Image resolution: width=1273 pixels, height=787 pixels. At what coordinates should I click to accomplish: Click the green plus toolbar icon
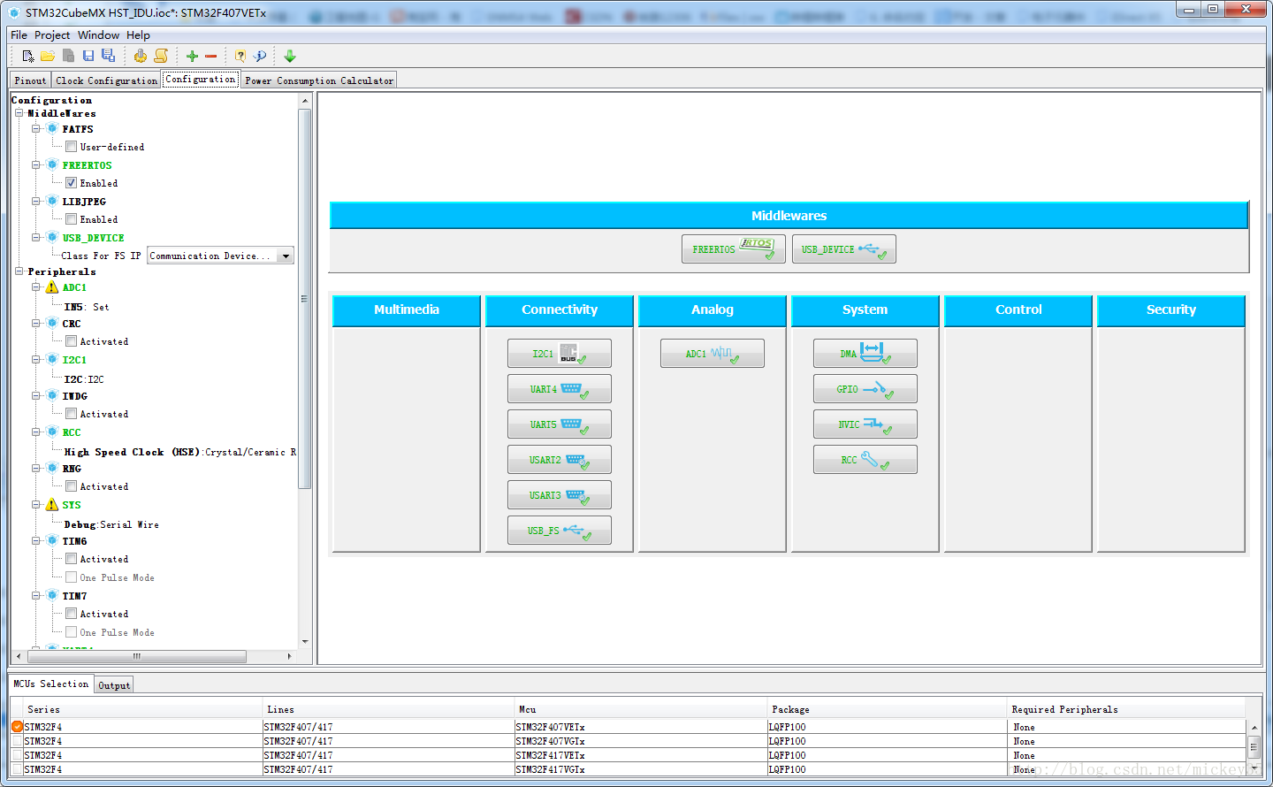pos(192,56)
